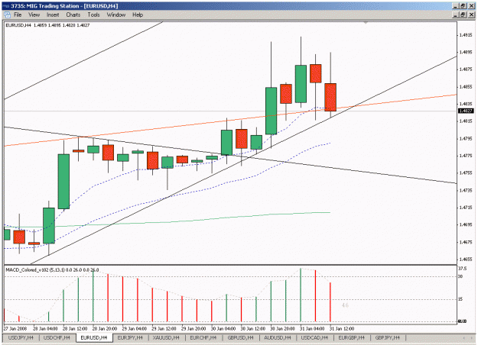Click the last red candle on 31 Jan 12:00
This screenshot has height=345, width=478.
pyautogui.click(x=330, y=97)
